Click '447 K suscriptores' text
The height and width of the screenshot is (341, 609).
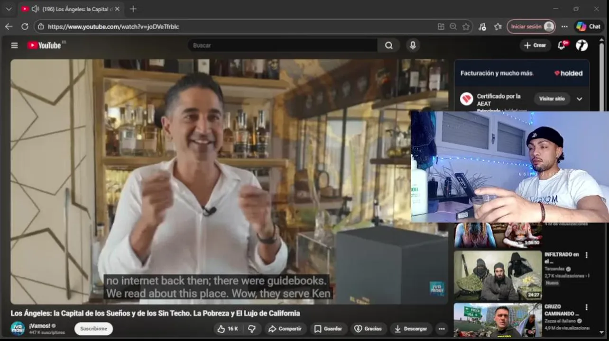click(47, 333)
